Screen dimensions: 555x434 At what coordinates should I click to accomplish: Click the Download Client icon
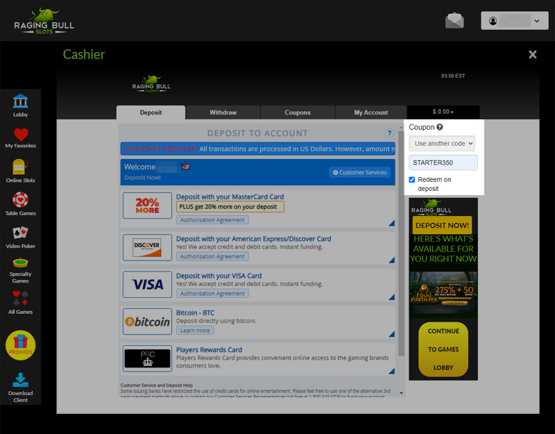[20, 380]
